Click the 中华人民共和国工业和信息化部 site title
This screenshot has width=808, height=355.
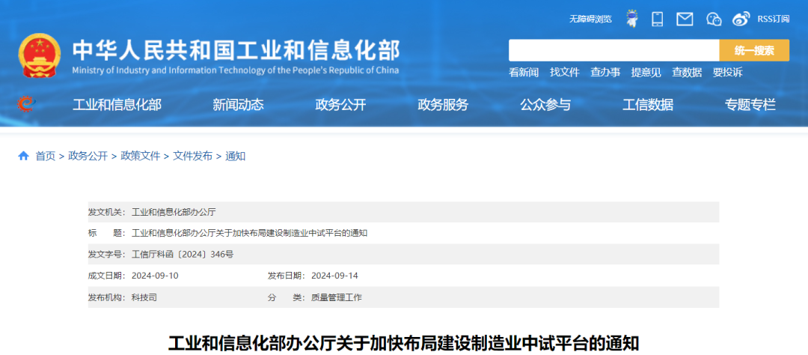pyautogui.click(x=236, y=50)
